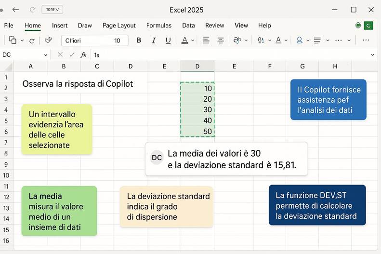Toggle Underline formatting

pyautogui.click(x=168, y=40)
